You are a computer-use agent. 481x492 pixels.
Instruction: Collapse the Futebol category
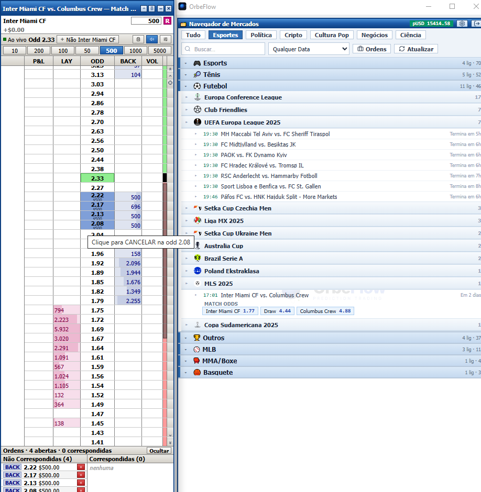pyautogui.click(x=185, y=86)
